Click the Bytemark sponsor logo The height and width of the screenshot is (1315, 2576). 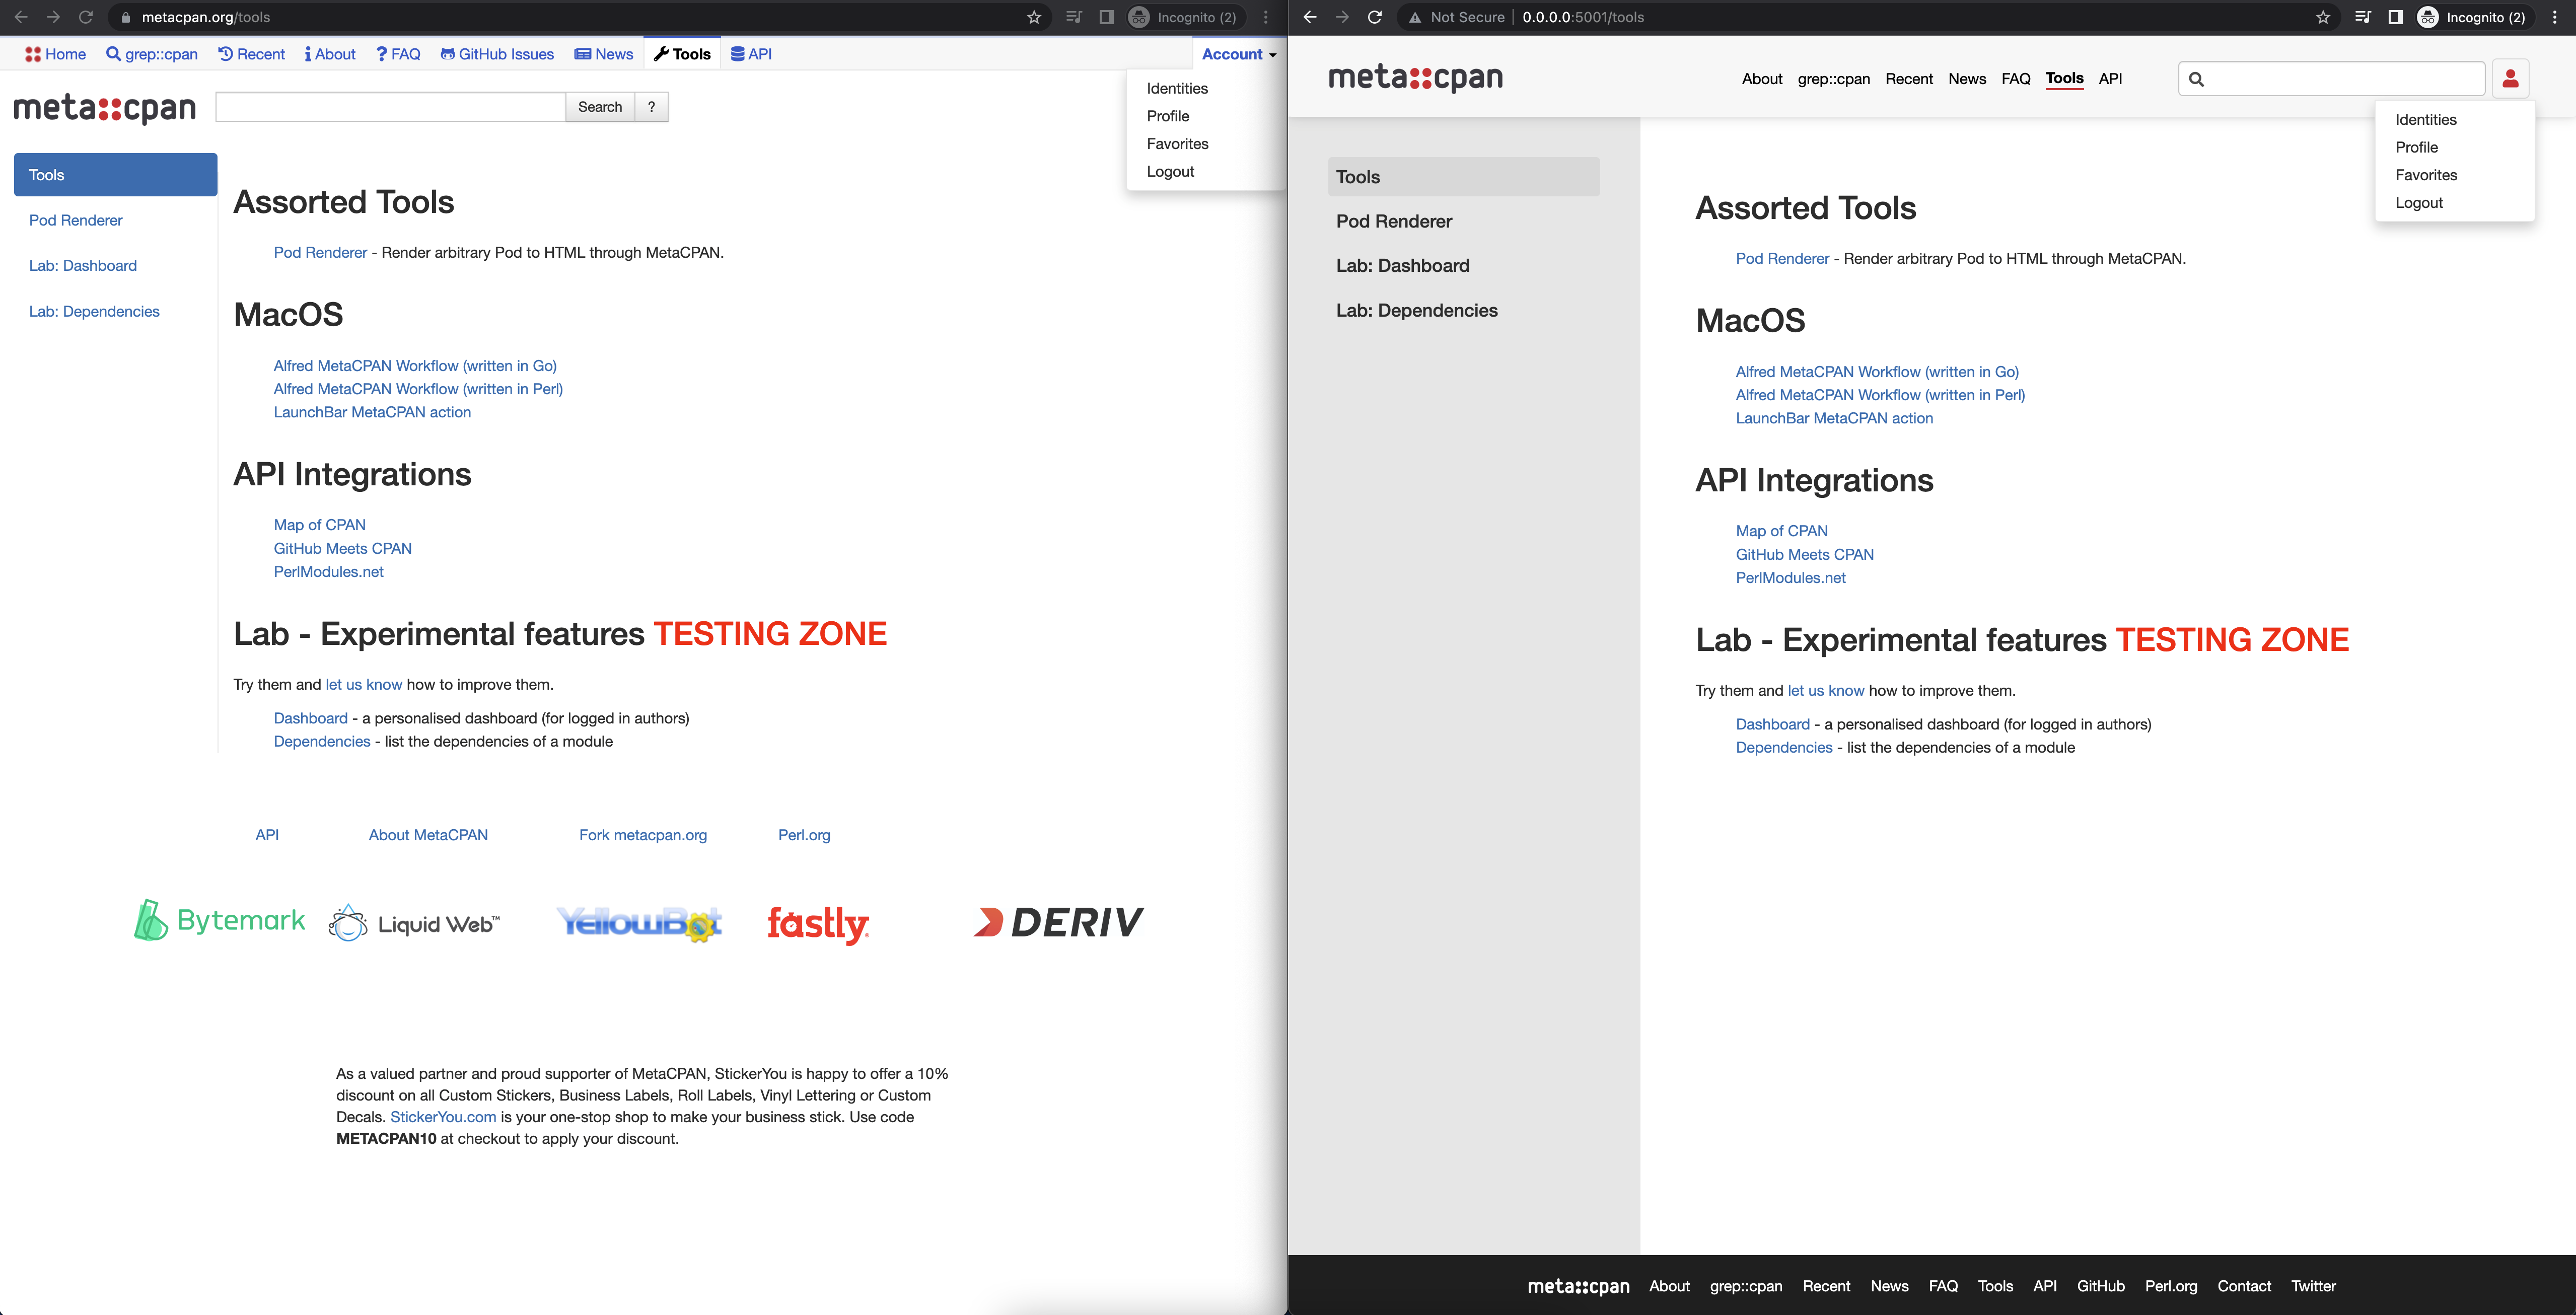pyautogui.click(x=220, y=920)
